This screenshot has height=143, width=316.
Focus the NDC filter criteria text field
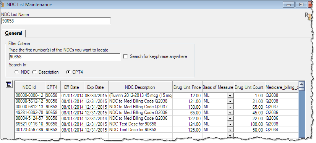(65, 57)
